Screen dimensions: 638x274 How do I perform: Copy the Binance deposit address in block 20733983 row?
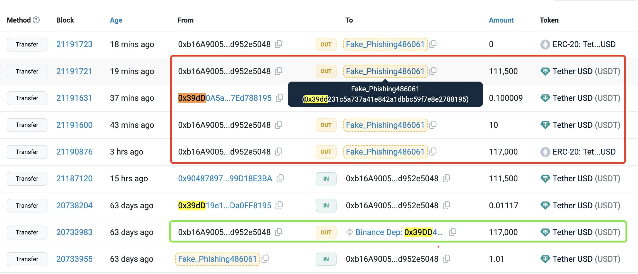[x=453, y=231]
